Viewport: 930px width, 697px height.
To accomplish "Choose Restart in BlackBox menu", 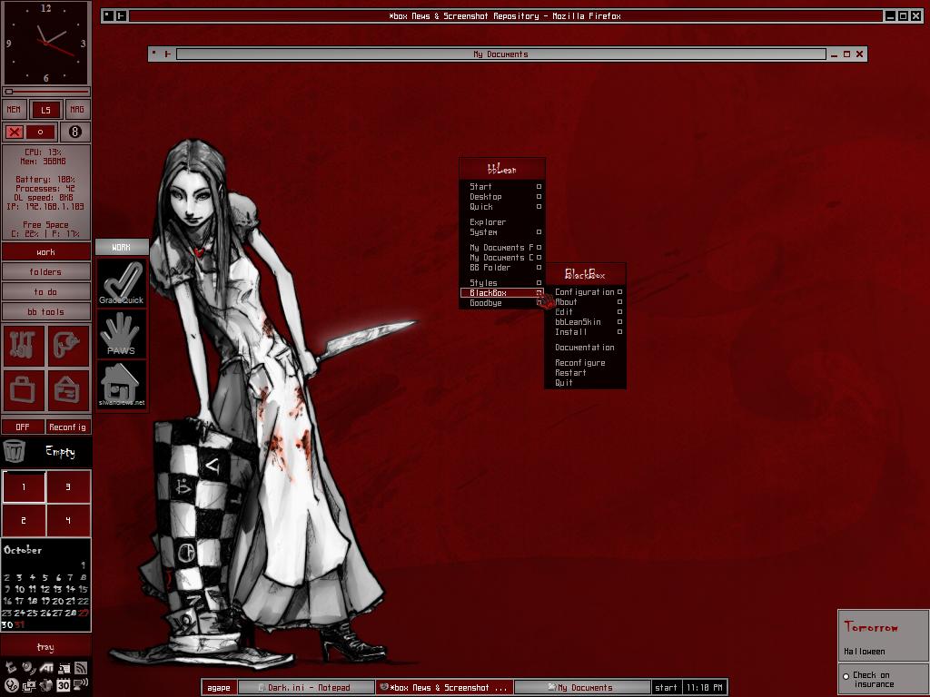I will (585, 373).
